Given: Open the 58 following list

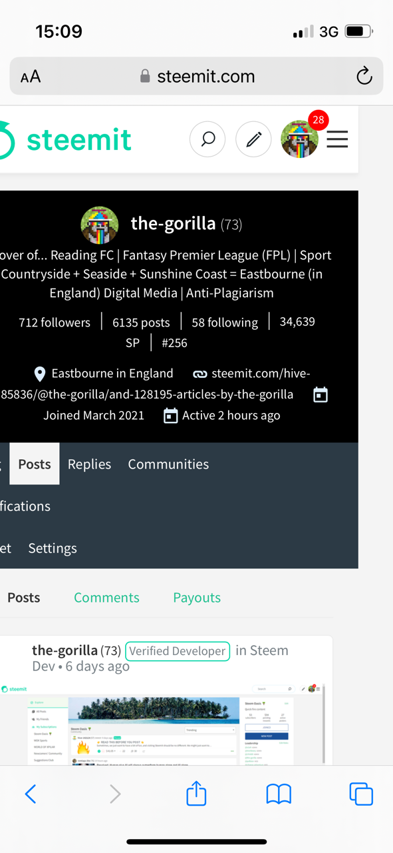Looking at the screenshot, I should coord(225,322).
